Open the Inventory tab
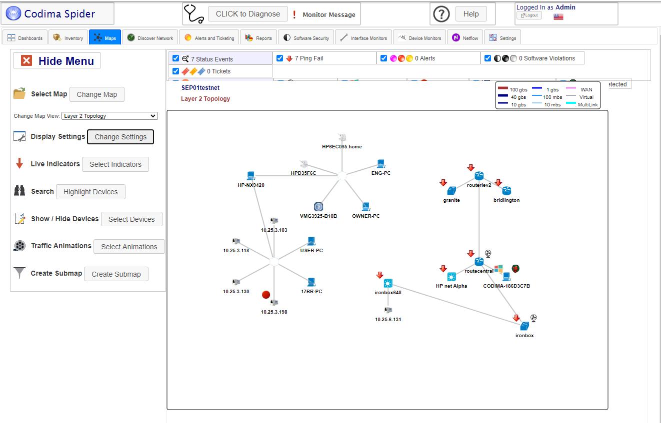This screenshot has width=661, height=423. [68, 38]
